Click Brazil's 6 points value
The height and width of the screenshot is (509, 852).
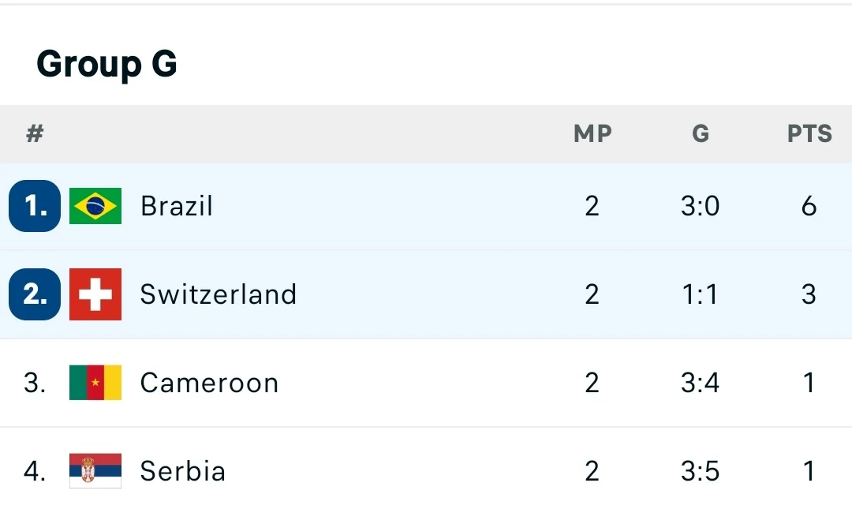[x=809, y=206]
